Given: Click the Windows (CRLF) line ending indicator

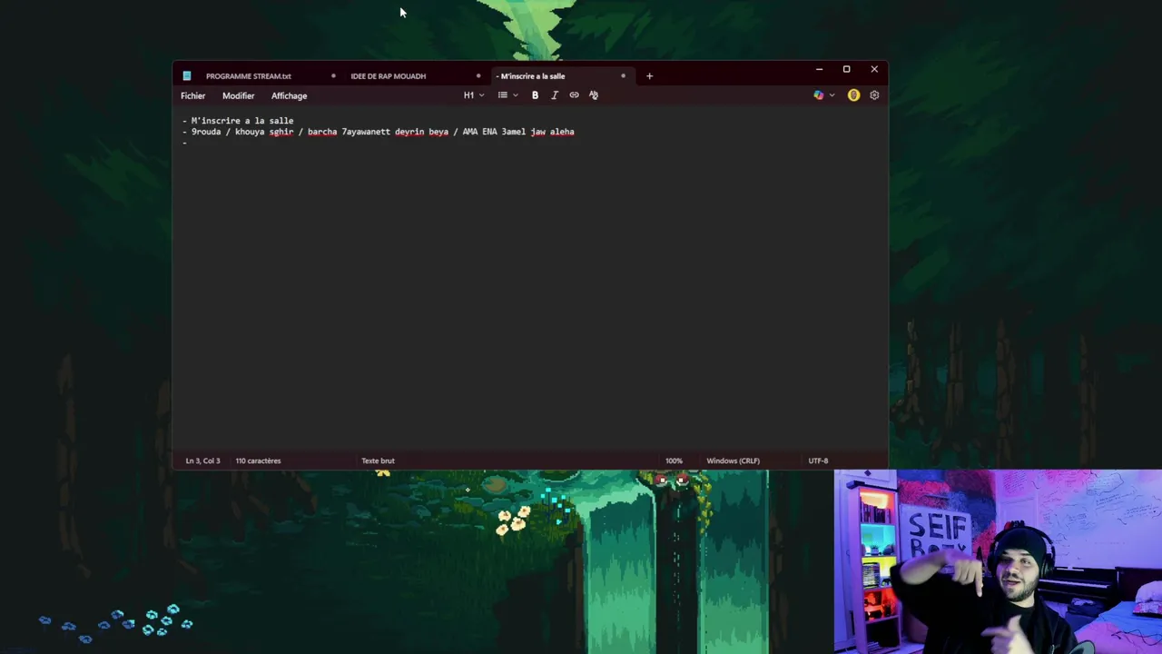Looking at the screenshot, I should pos(733,461).
